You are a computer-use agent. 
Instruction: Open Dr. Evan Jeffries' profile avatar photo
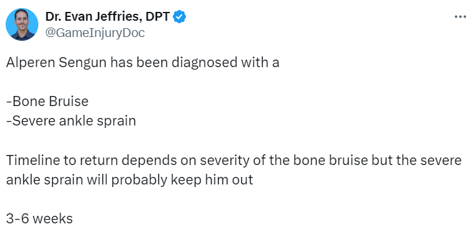pos(22,24)
